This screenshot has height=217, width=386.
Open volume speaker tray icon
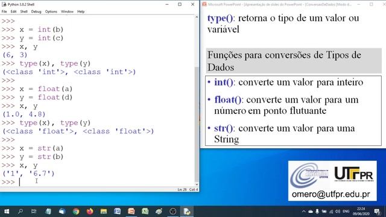point(338,212)
